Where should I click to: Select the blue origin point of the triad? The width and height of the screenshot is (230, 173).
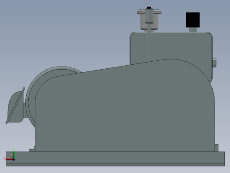click(x=14, y=160)
